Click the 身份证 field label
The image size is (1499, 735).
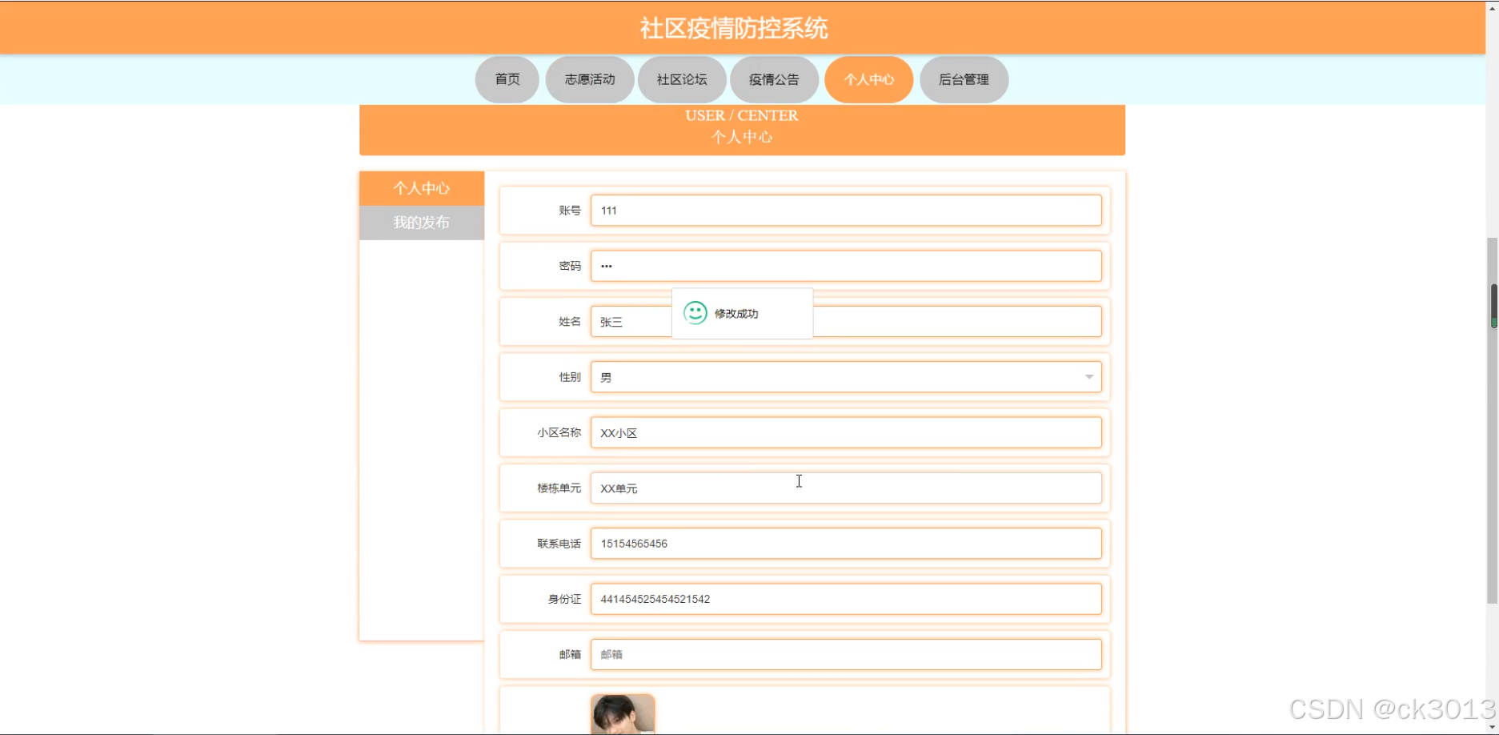564,599
